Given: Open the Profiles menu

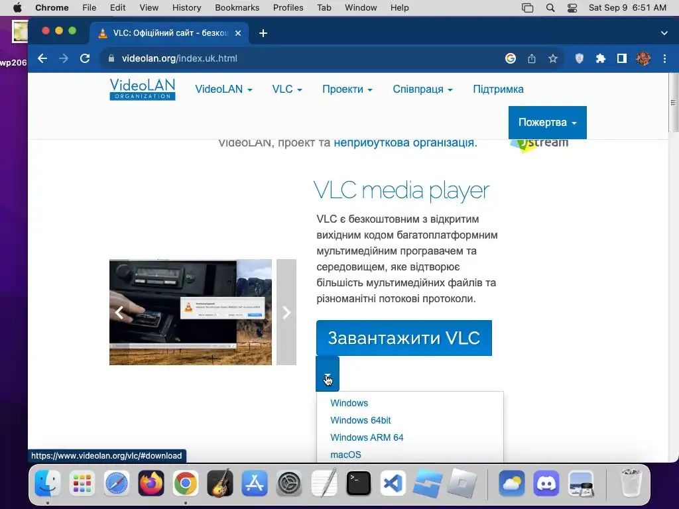Looking at the screenshot, I should (288, 7).
